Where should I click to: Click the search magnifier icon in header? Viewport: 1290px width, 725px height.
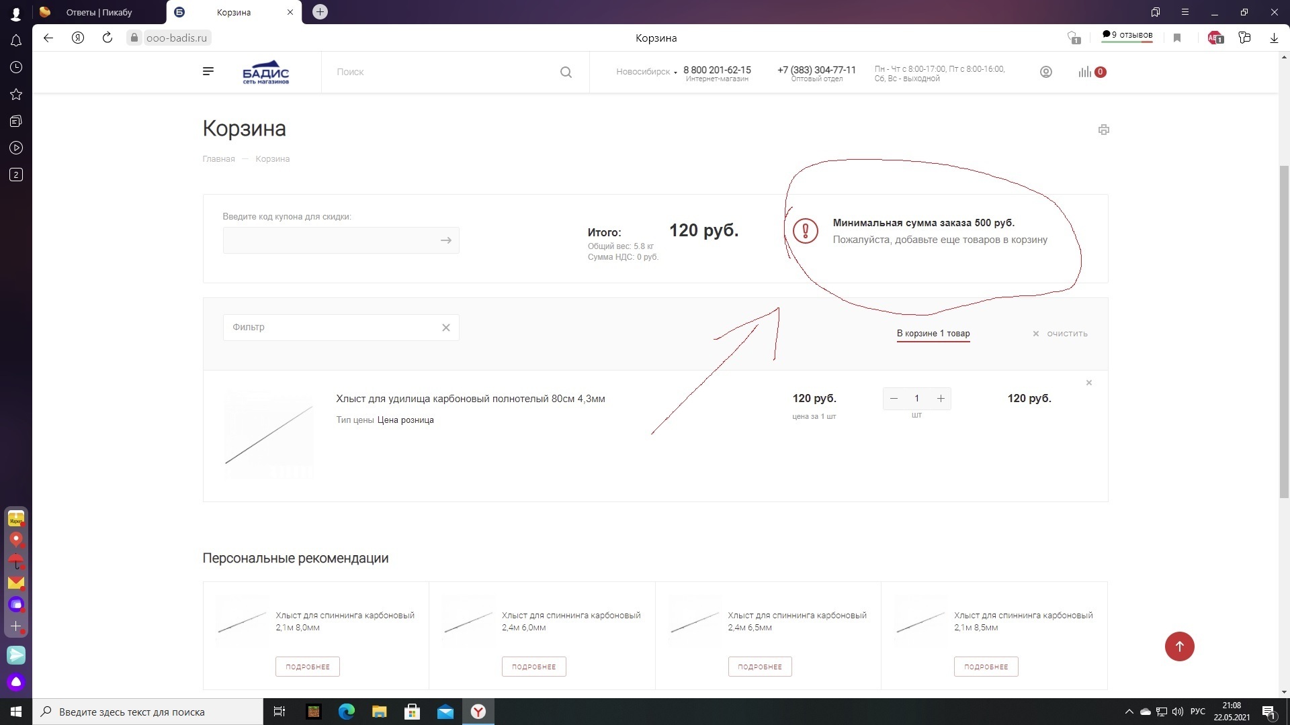pos(566,72)
